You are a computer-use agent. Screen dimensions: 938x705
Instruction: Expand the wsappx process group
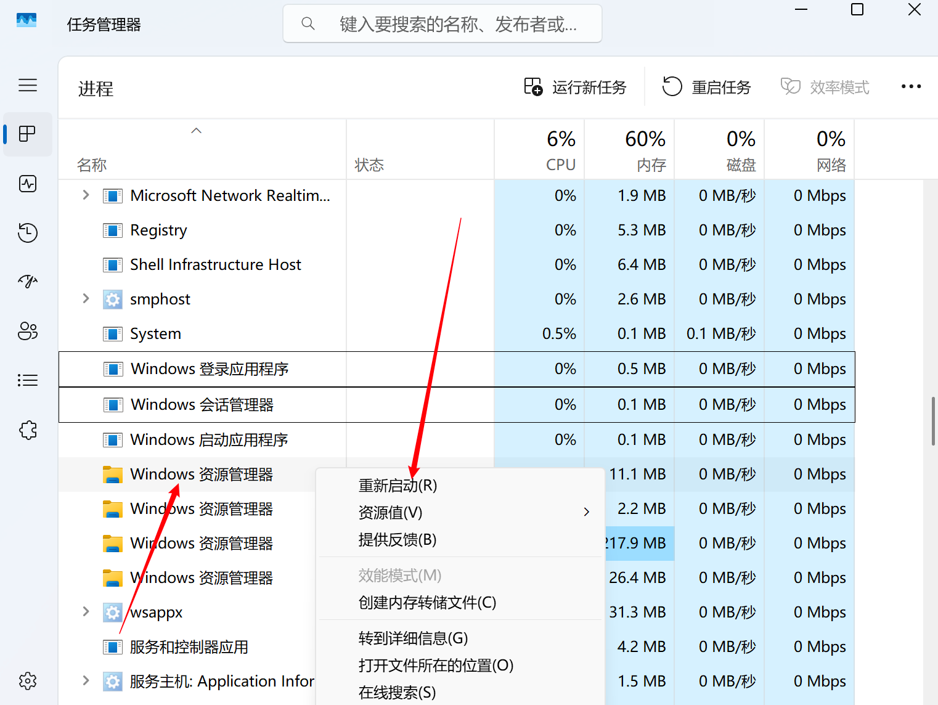click(86, 612)
